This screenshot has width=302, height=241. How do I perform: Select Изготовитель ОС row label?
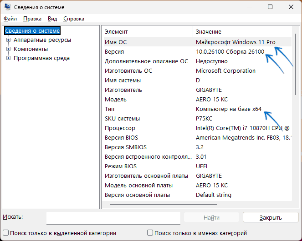[x=128, y=70]
